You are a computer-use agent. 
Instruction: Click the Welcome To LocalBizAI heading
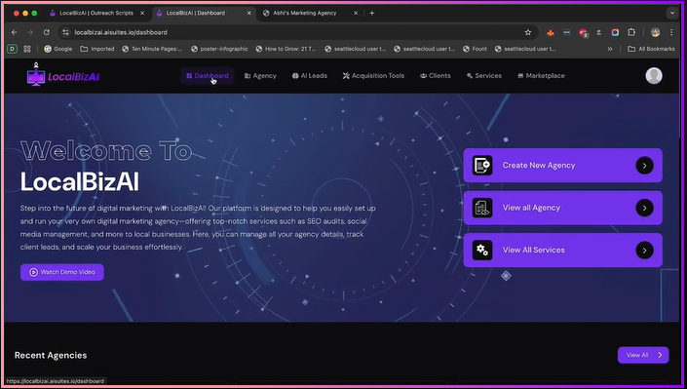pyautogui.click(x=106, y=166)
